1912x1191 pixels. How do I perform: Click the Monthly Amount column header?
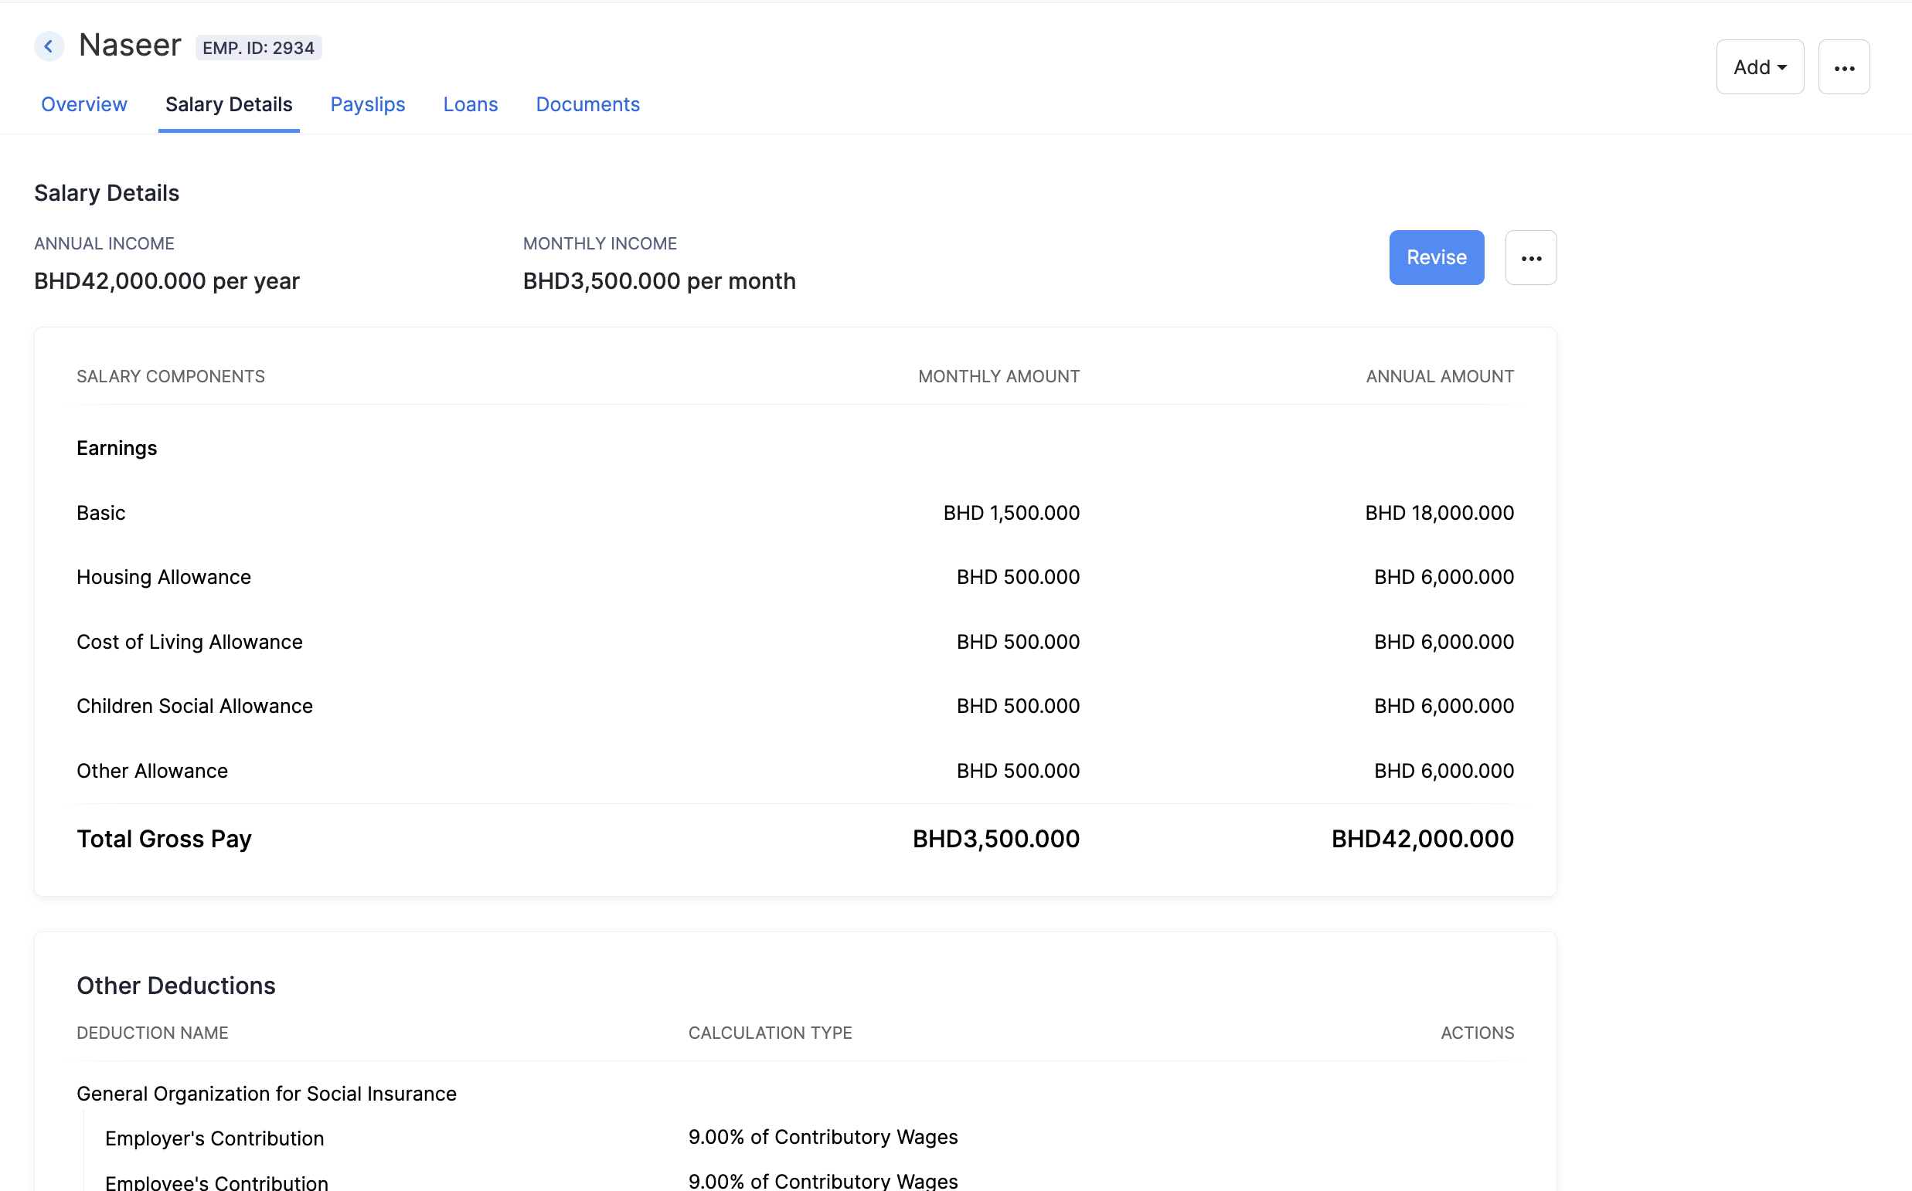tap(998, 376)
